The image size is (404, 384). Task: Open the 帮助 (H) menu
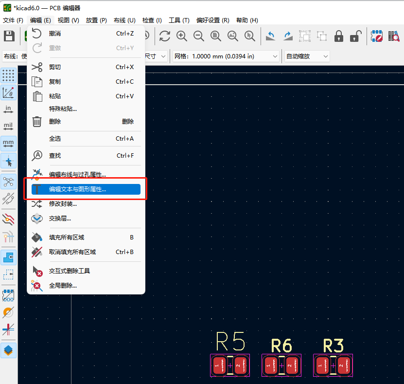click(x=247, y=20)
